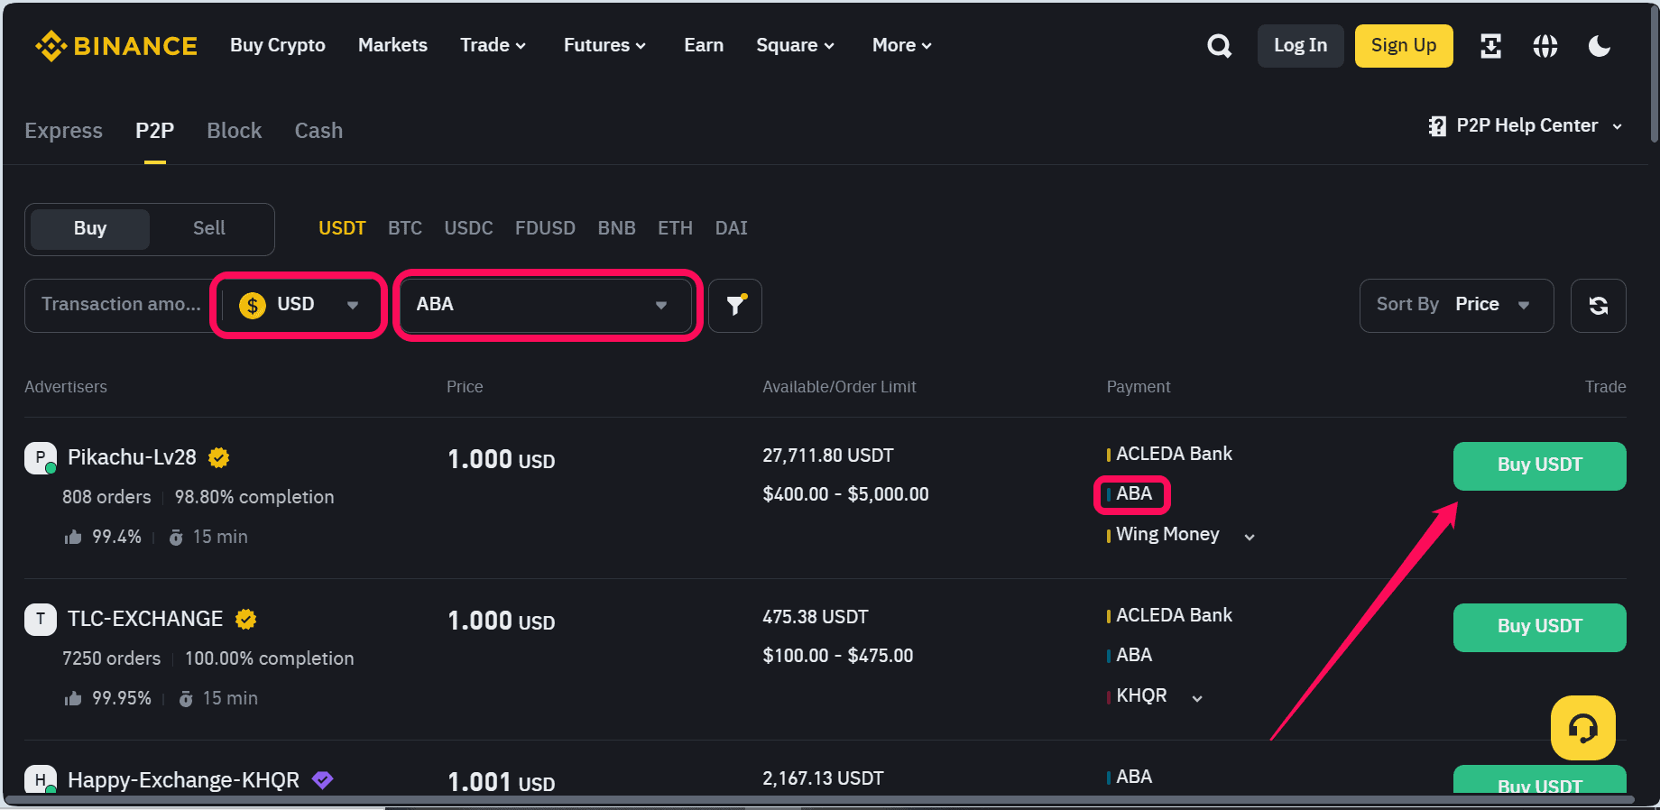The height and width of the screenshot is (810, 1660).
Task: Switch to the Express tab
Action: 63,131
